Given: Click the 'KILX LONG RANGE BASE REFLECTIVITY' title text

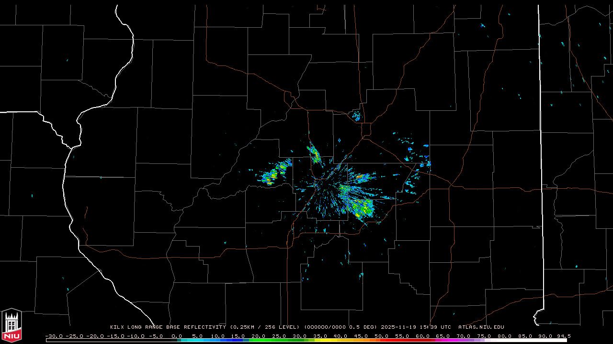Looking at the screenshot, I should [x=168, y=327].
